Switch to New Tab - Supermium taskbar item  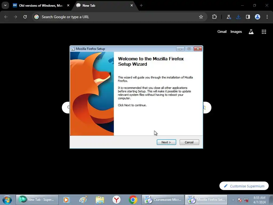(37, 200)
